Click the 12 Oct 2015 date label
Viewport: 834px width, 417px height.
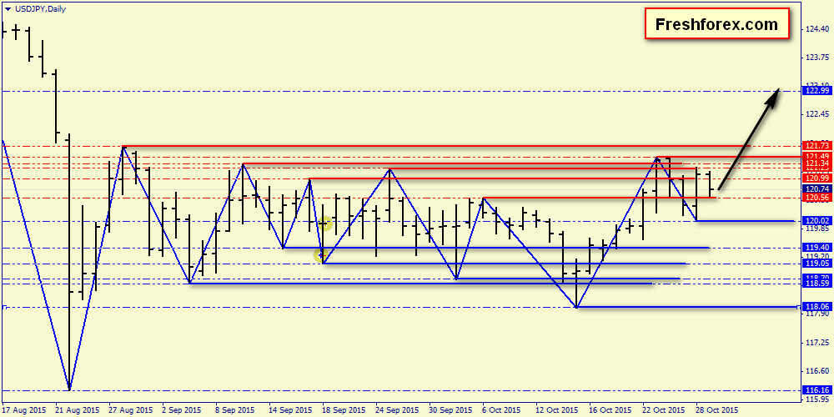[x=558, y=410]
